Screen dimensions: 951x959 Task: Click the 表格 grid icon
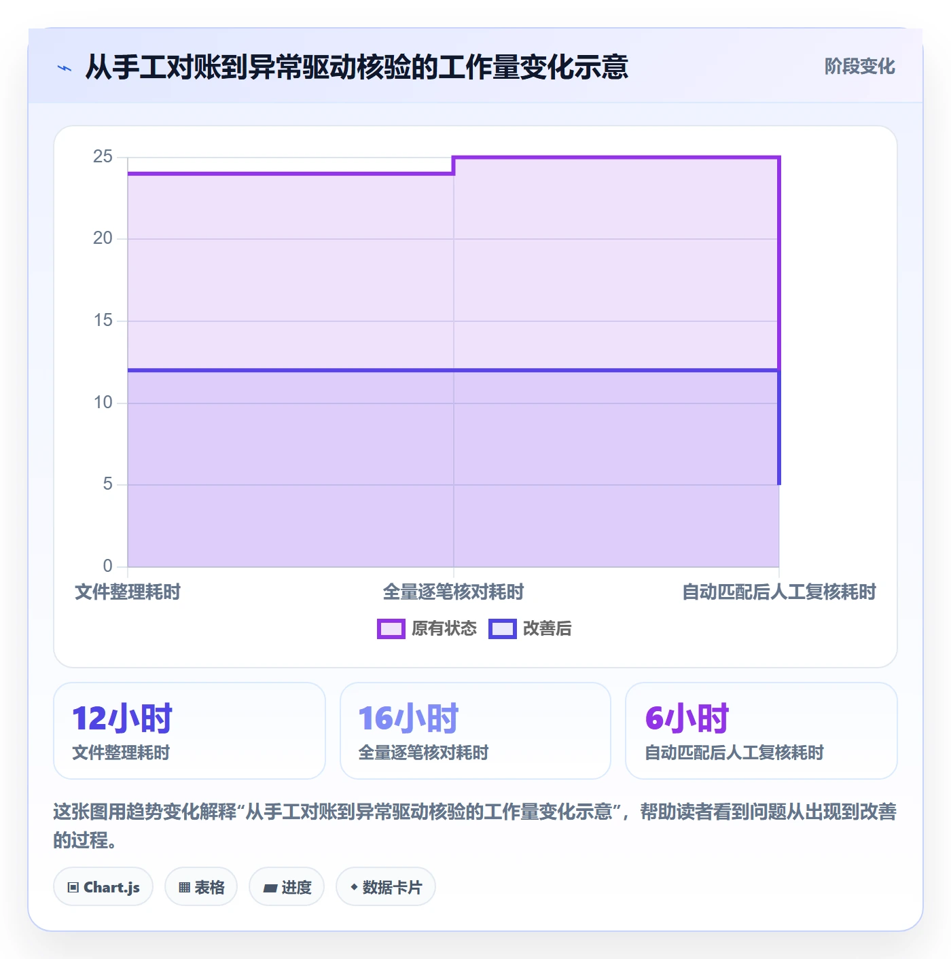[184, 887]
